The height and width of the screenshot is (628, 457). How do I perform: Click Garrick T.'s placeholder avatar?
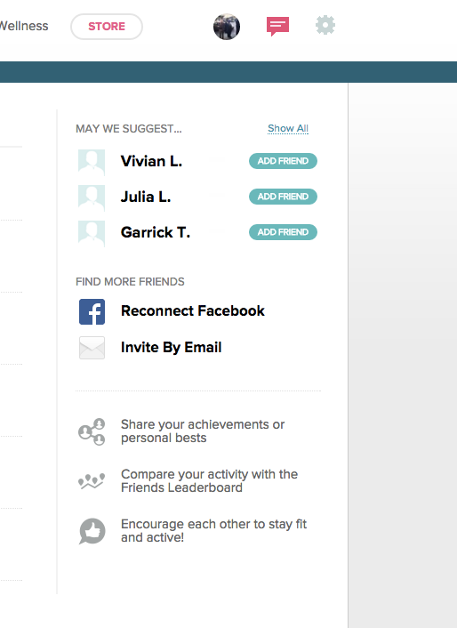point(92,233)
